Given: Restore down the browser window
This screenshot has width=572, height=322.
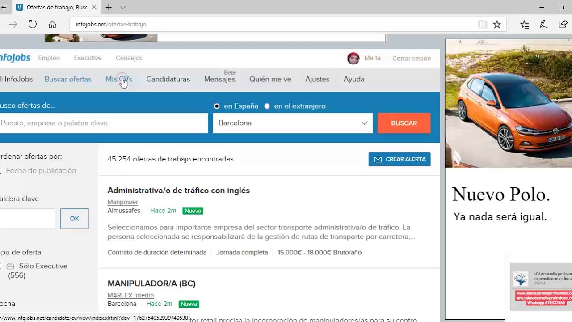Looking at the screenshot, I should tap(562, 7).
